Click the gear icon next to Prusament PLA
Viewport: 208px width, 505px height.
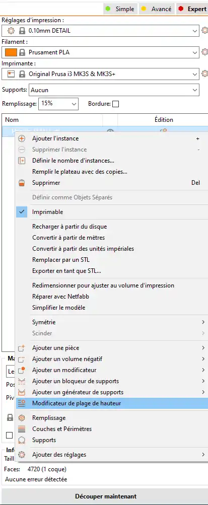point(204,52)
